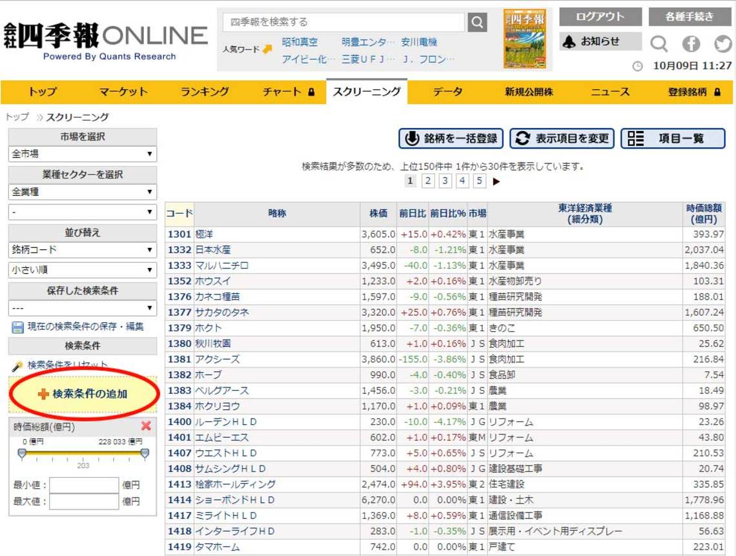Click the right handle of 時価総額 slider
Viewport: 736px width, 556px height.
(x=145, y=453)
